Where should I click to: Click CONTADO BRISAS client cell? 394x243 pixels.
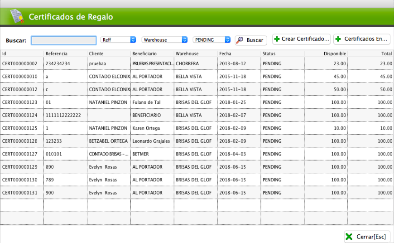point(109,154)
